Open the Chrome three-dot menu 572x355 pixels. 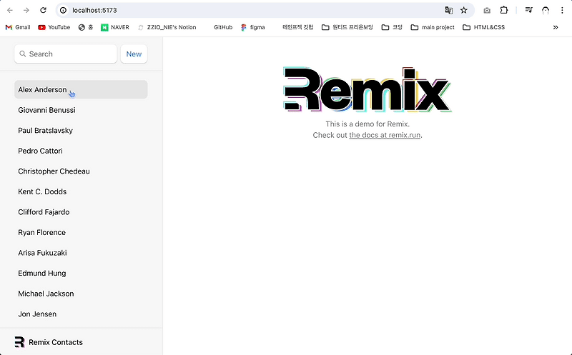click(562, 10)
